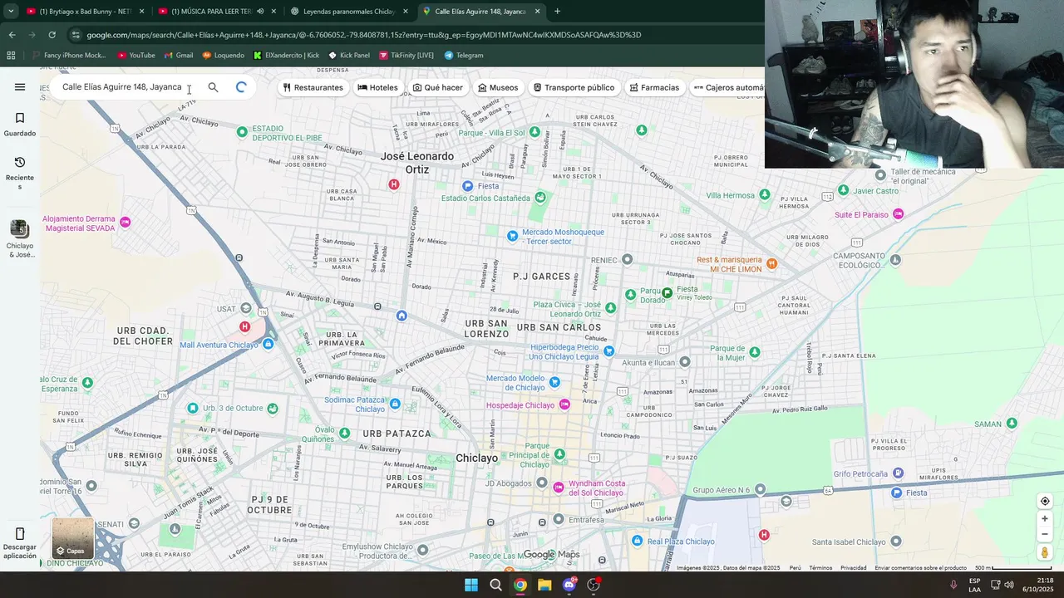The image size is (1064, 598).
Task: Go back in browser history
Action: (x=12, y=35)
